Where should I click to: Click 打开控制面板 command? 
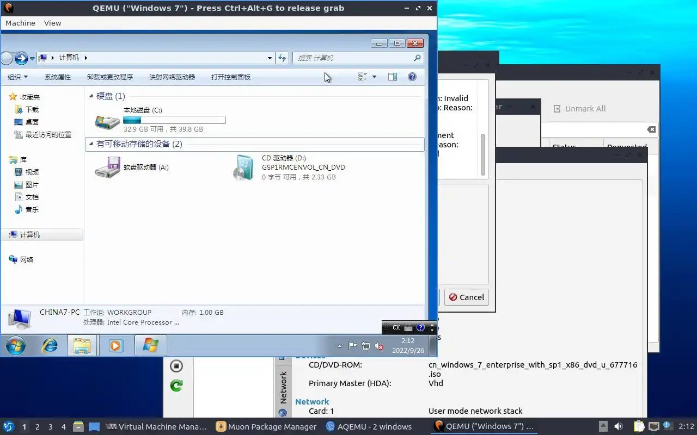pyautogui.click(x=231, y=77)
